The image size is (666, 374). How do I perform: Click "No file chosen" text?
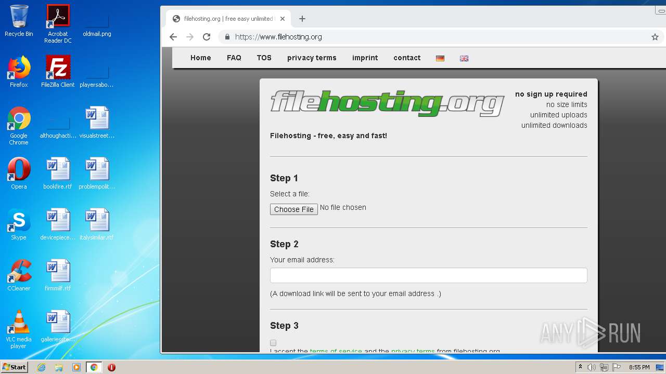343,207
